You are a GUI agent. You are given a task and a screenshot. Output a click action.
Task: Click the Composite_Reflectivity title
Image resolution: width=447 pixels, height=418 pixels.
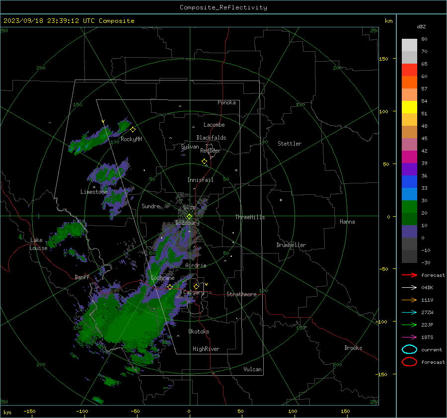click(223, 7)
